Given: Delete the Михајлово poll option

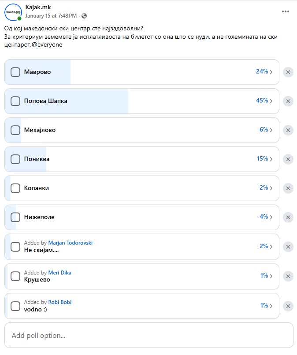Looking at the screenshot, I should pyautogui.click(x=288, y=130).
